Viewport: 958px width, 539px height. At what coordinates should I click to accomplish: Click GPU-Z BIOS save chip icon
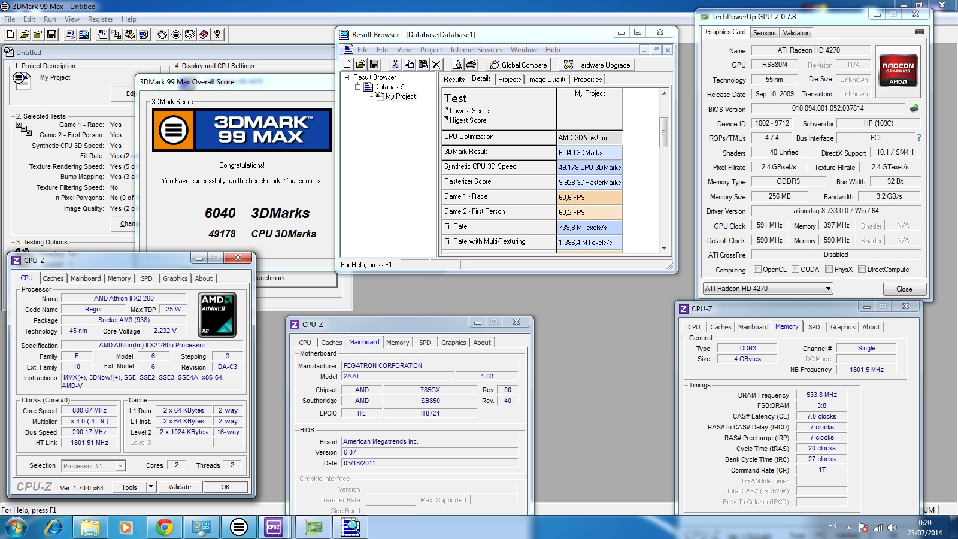point(914,108)
